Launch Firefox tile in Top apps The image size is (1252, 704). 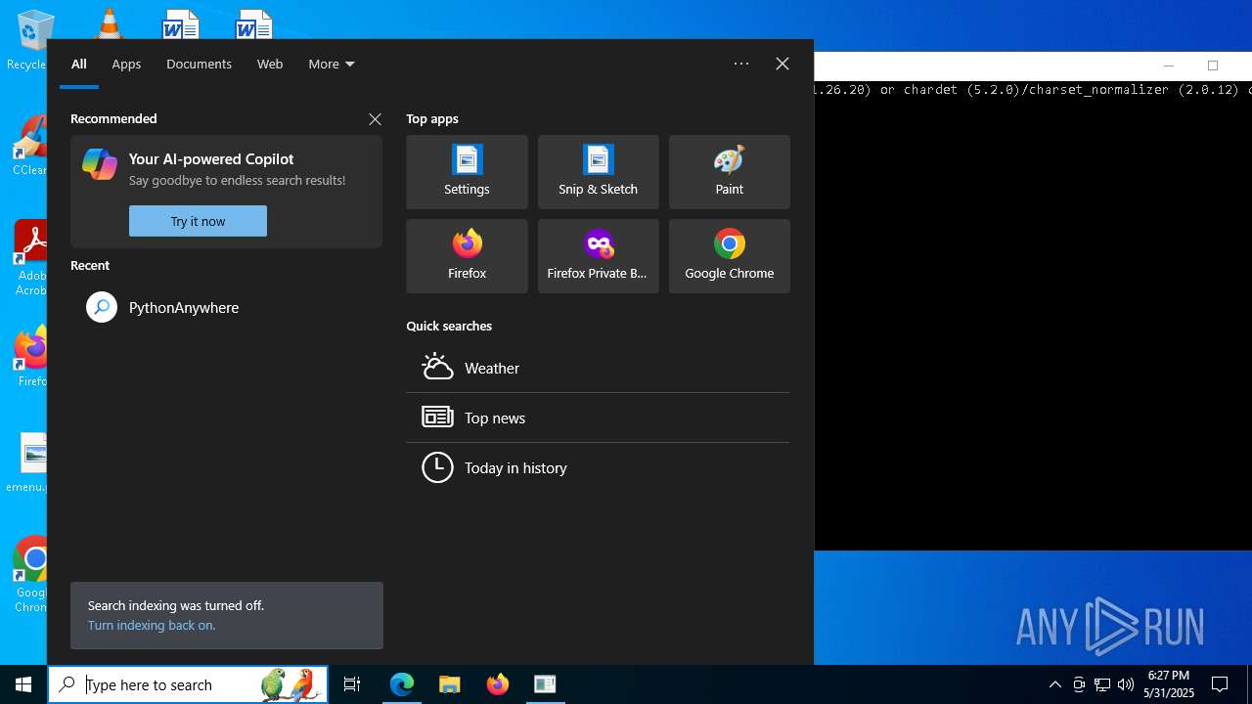click(x=467, y=256)
